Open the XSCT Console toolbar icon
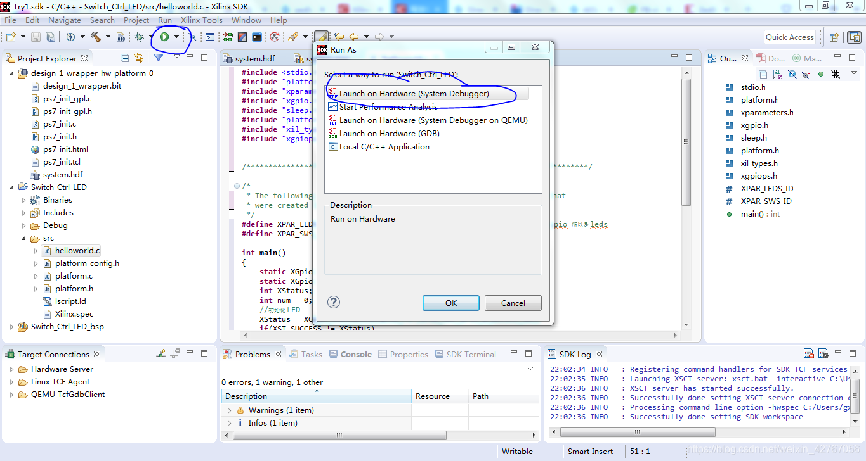Screen dimensions: 866x461 point(210,37)
